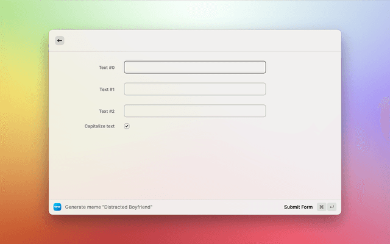Viewport: 390px width, 244px height.
Task: Focus the Text #0 input field
Action: tap(194, 67)
